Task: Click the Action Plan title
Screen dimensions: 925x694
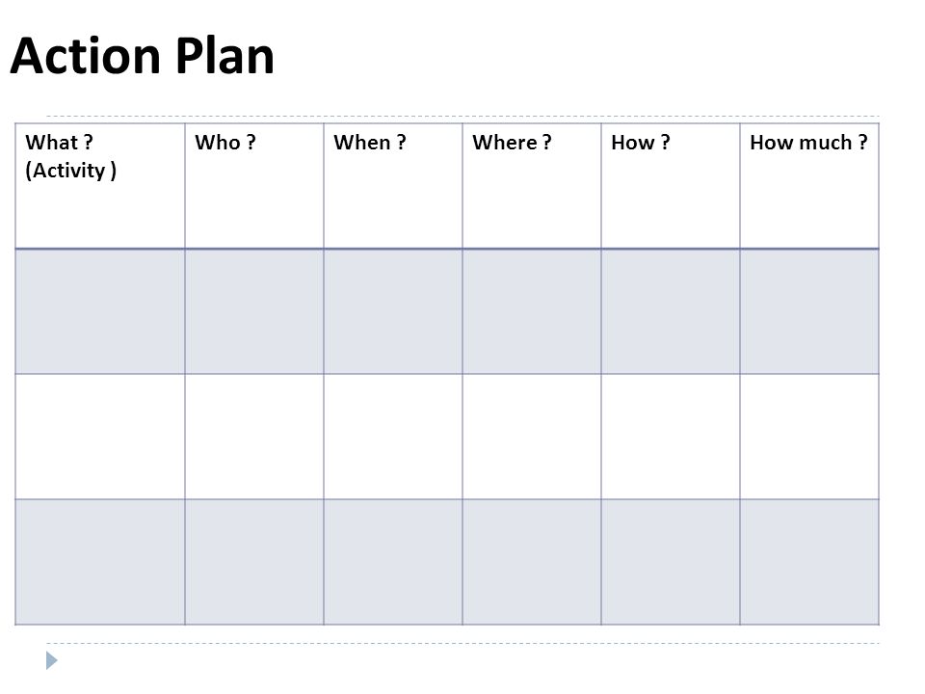Action: pos(143,56)
